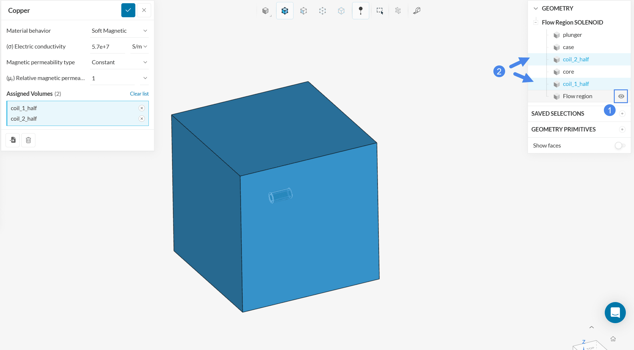
Task: Click the Clear list link
Action: point(139,94)
